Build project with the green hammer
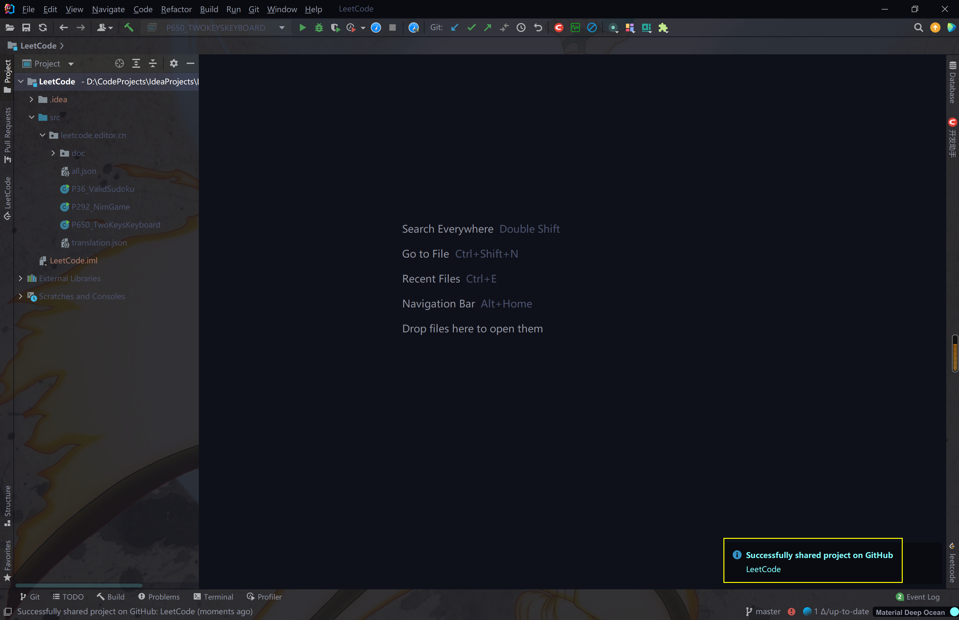959x620 pixels. click(129, 28)
